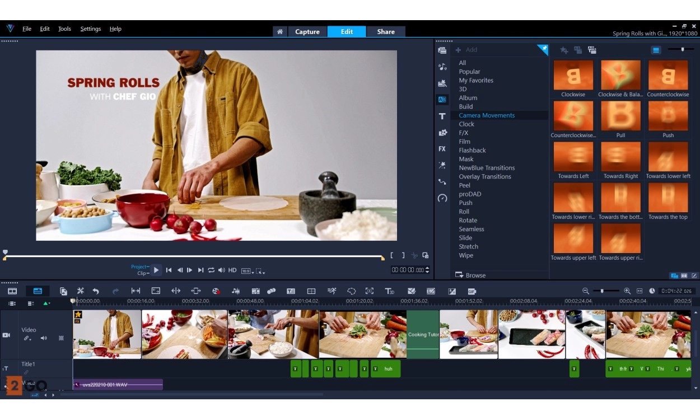Open the Sound Mixer waveform icon
This screenshot has height=420, width=700.
[236, 291]
